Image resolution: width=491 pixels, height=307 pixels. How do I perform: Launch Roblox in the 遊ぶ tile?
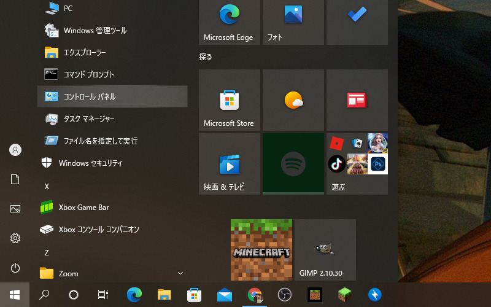click(336, 144)
